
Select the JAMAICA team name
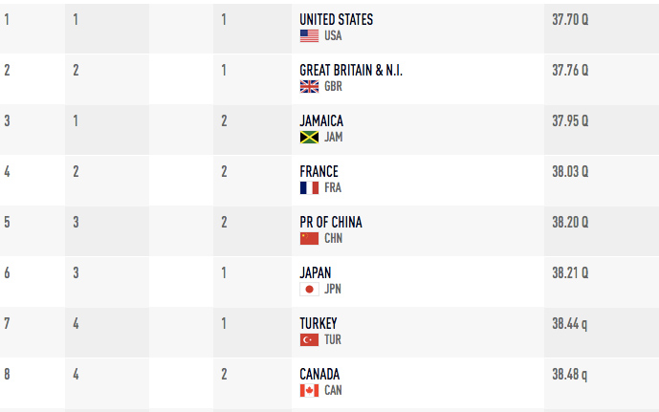321,121
